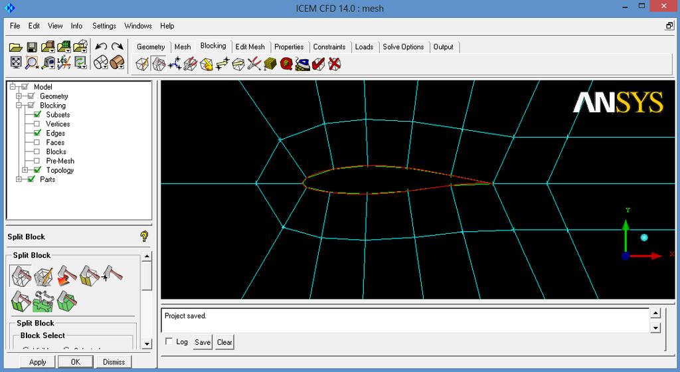The width and height of the screenshot is (680, 372).
Task: Open the local coordinate system LCS tool
Action: tap(64, 63)
